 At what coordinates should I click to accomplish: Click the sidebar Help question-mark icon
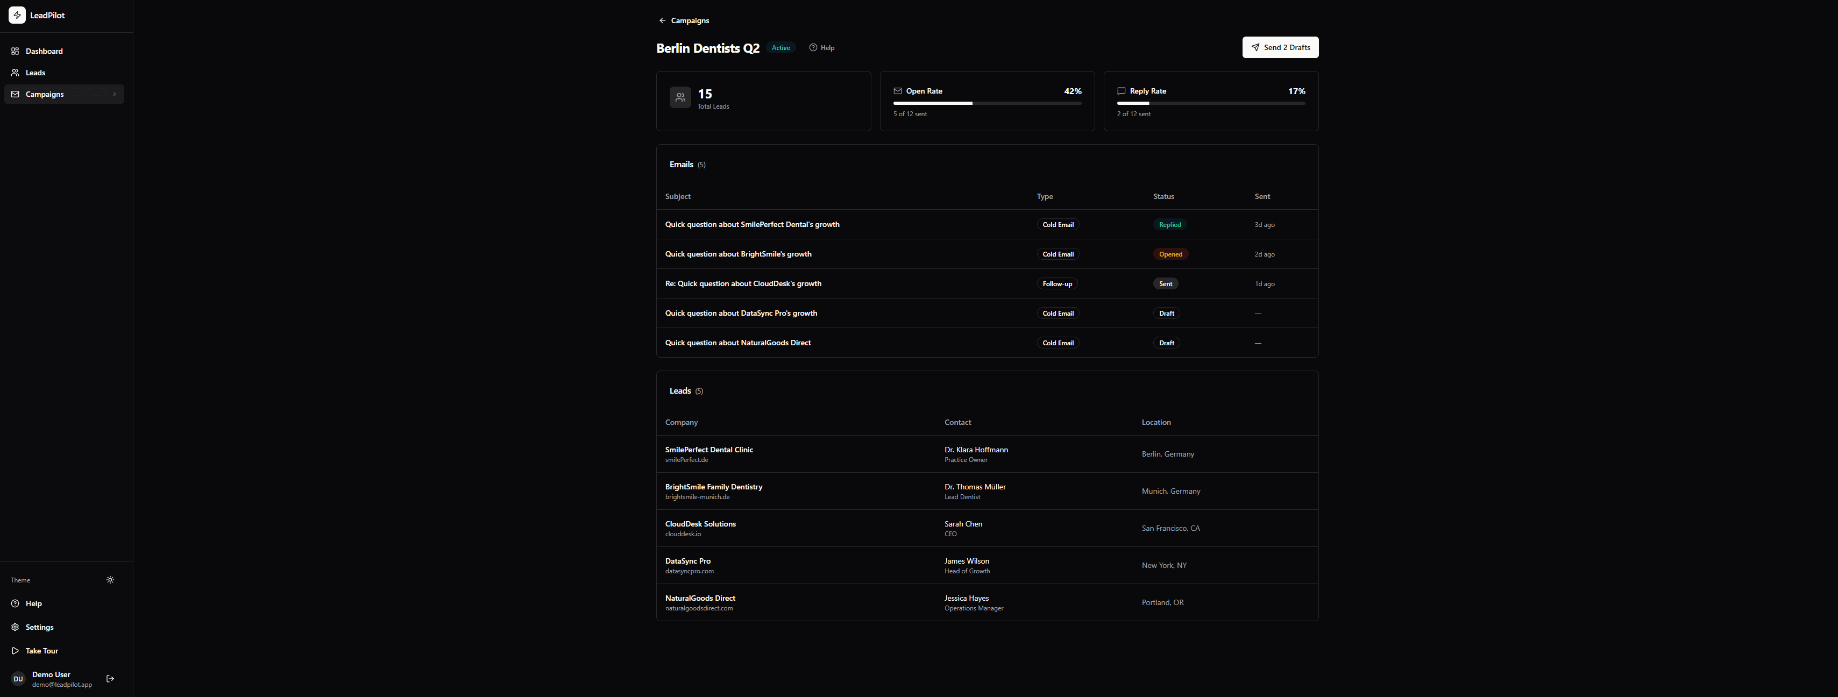tap(15, 603)
